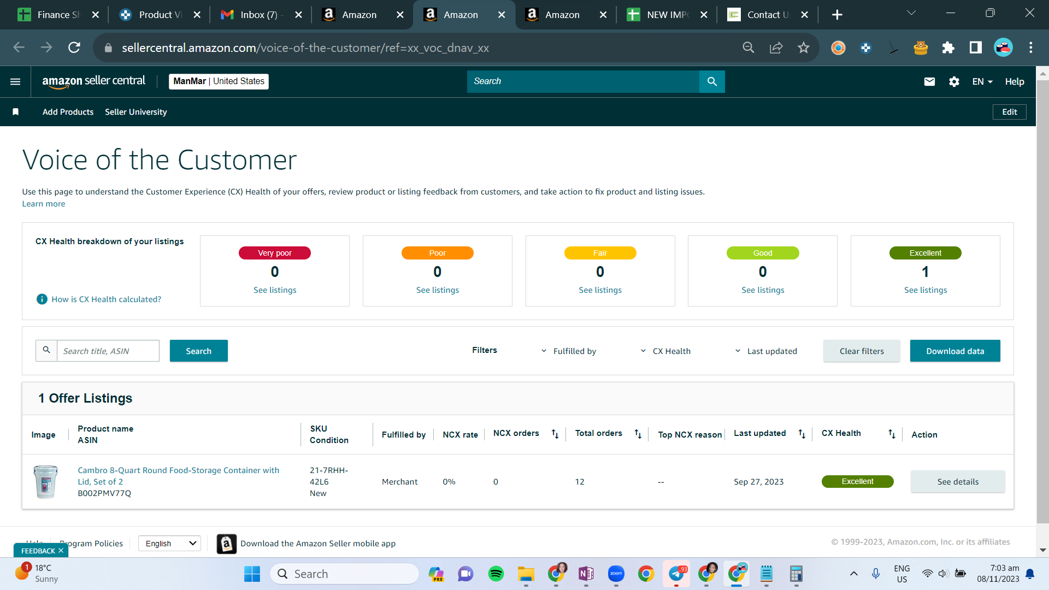
Task: Share this page via share icon
Action: [776, 48]
